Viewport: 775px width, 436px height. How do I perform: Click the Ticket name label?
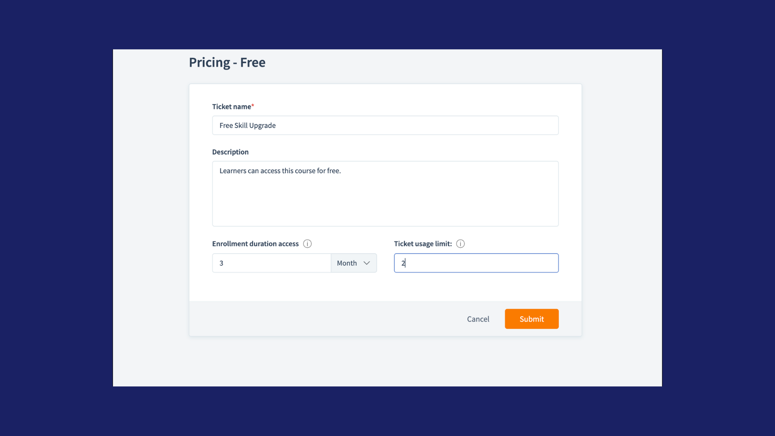coord(231,107)
